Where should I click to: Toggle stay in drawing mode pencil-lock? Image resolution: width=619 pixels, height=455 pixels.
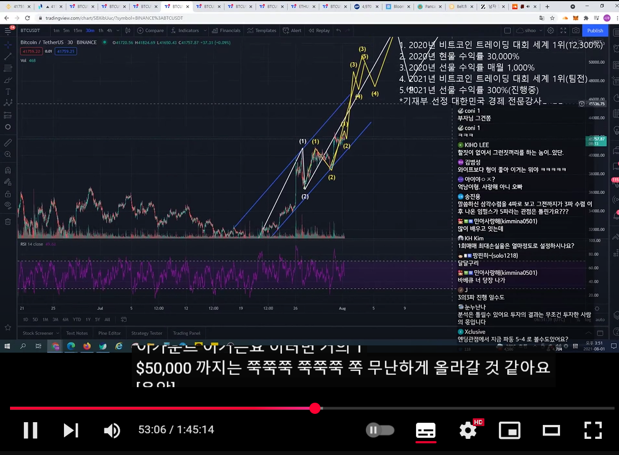pos(8,182)
